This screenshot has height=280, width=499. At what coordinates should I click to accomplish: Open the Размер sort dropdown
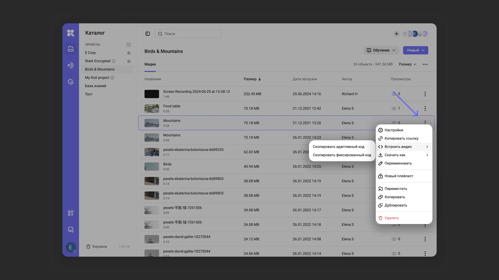click(x=408, y=64)
